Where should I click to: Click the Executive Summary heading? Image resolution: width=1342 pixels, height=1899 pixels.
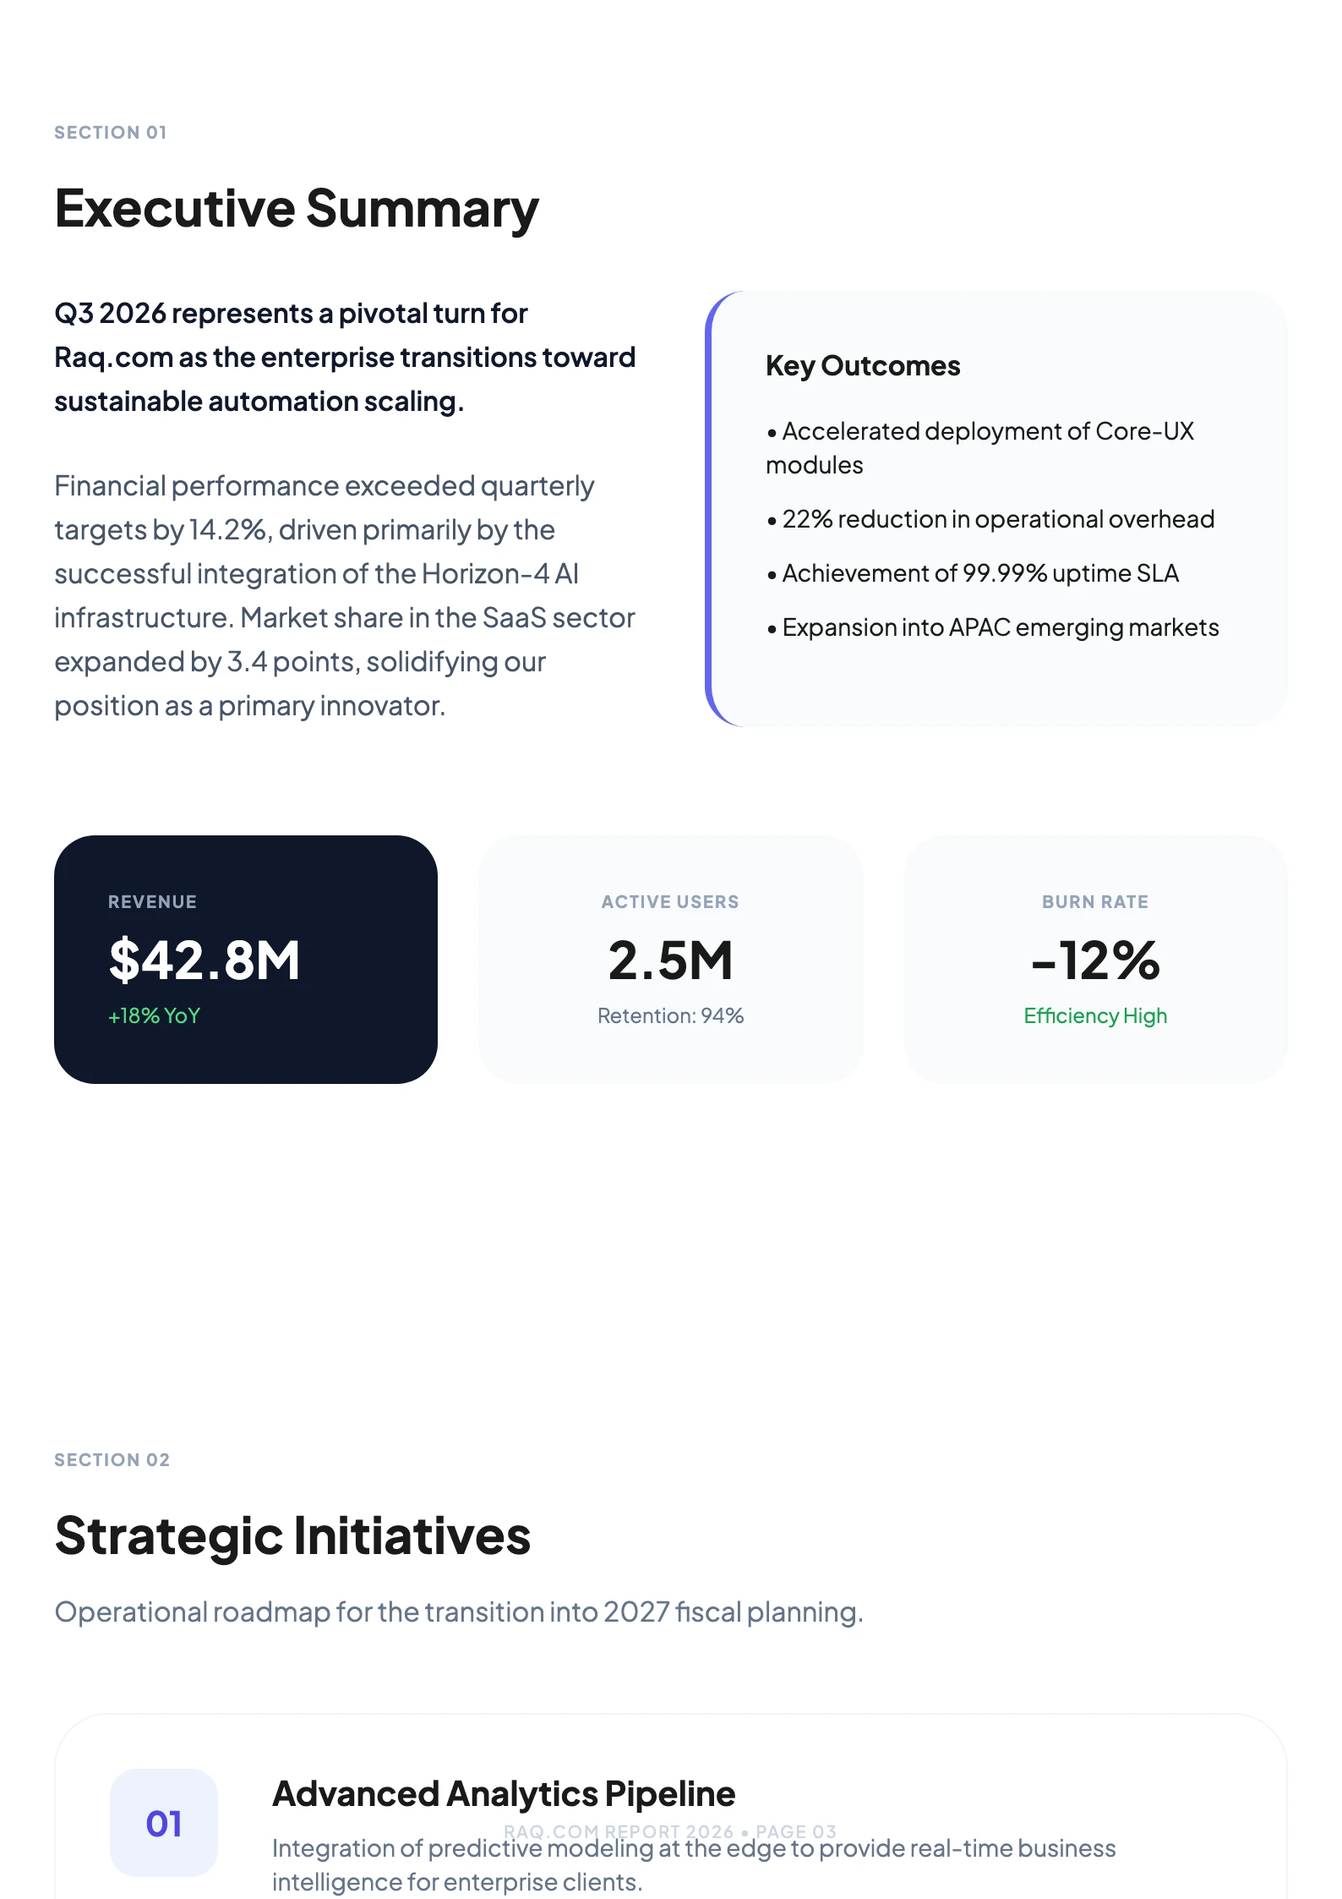coord(297,209)
